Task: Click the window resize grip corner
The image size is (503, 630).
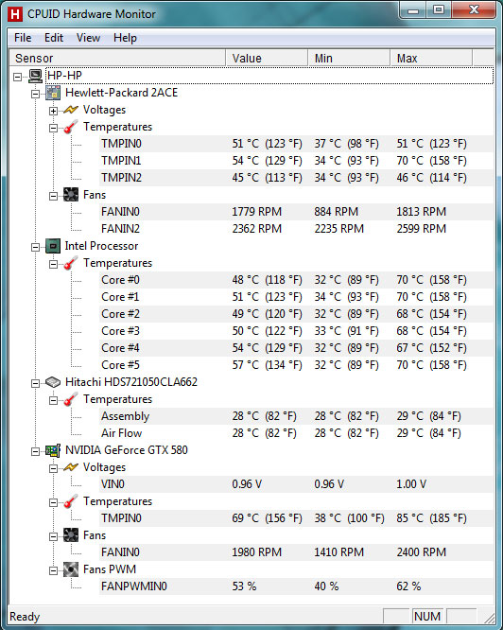Action: tap(489, 618)
